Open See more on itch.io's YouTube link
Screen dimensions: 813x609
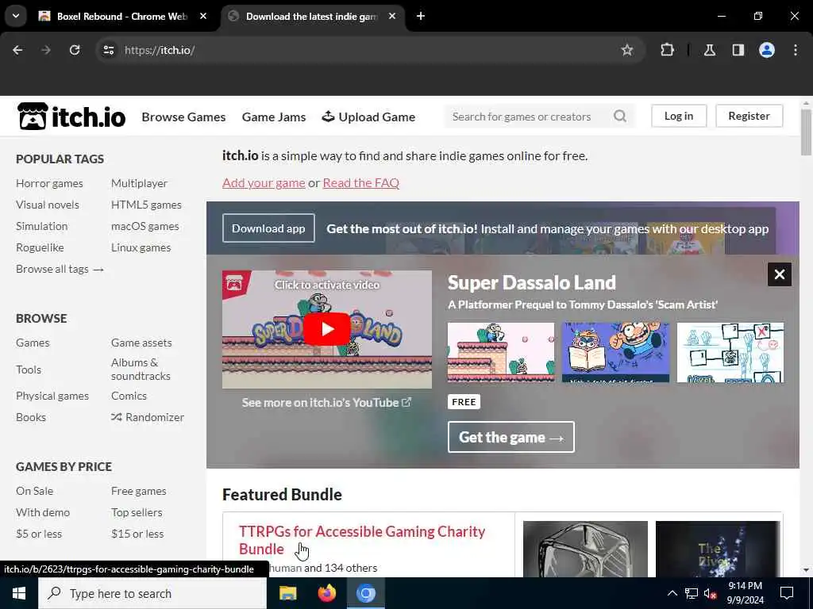tap(326, 402)
